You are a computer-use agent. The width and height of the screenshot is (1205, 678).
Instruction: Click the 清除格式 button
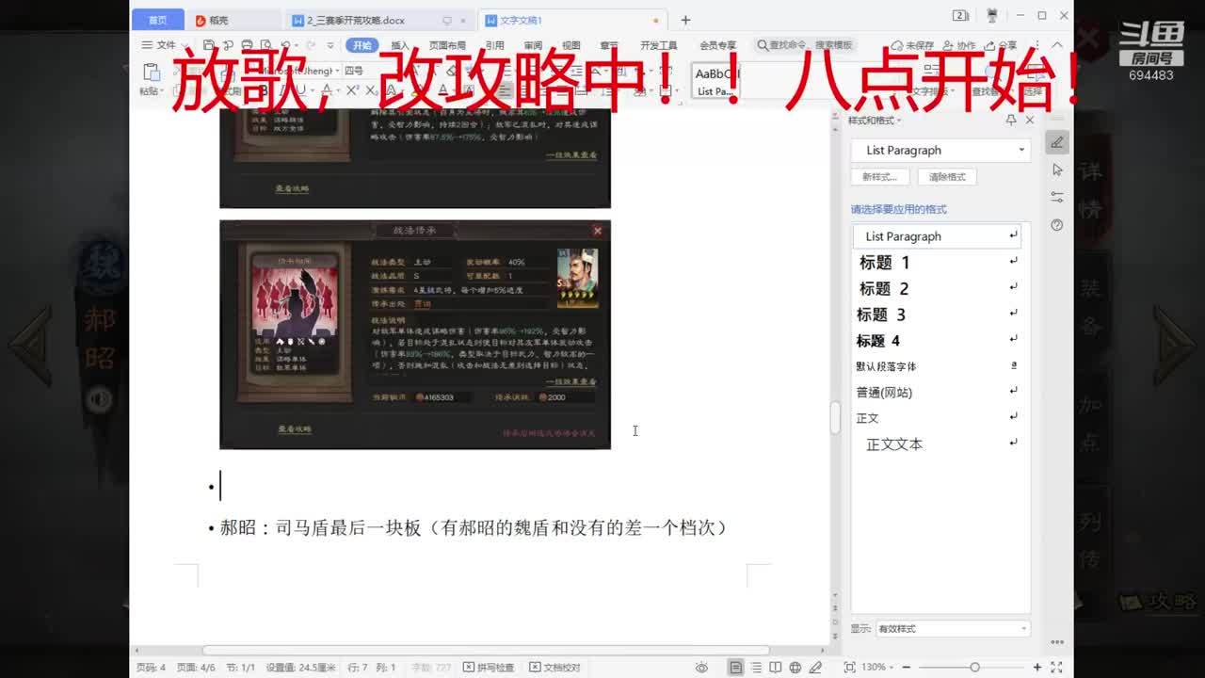(947, 176)
